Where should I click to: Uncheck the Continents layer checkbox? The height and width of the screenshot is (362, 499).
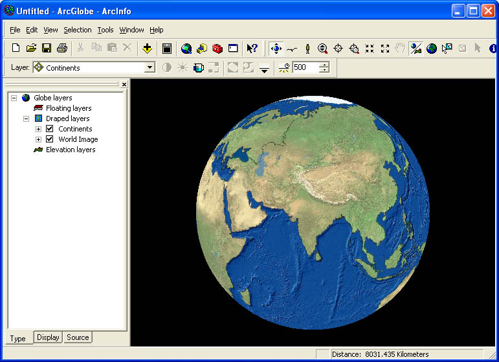[x=50, y=129]
